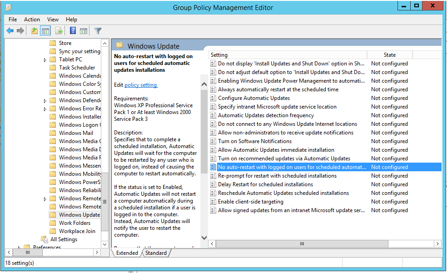Toggle the Show/Hide Console Tree icon
The image size is (447, 273).
click(x=45, y=31)
